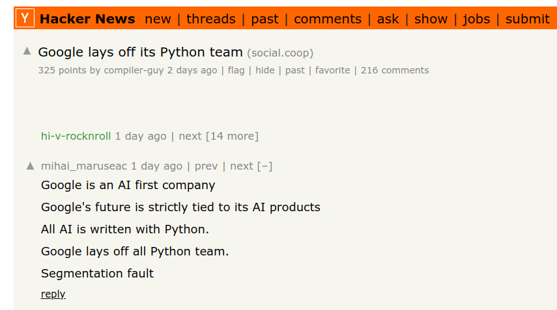Go to threads in navigation
This screenshot has height=310, width=557.
211,19
